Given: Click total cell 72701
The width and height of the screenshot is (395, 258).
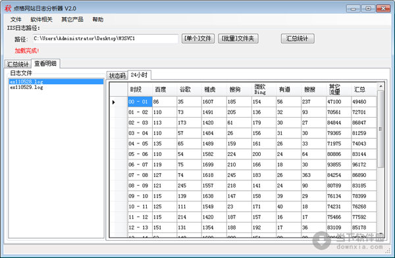Looking at the screenshot, I should (363, 112).
